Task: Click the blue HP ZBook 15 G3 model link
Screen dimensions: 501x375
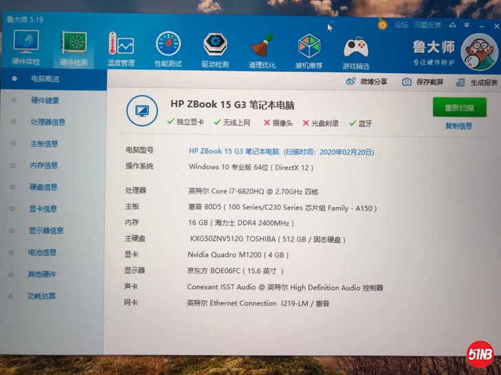Action: tap(234, 151)
